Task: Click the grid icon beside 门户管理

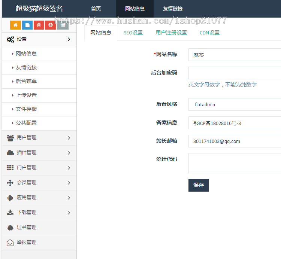Action: (x=10, y=168)
